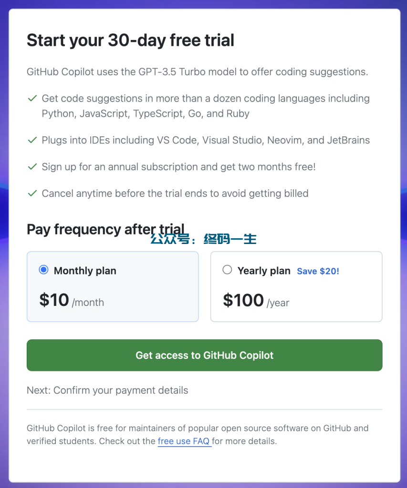
Task: Click the checkmark icon beside coding languages bullet
Action: tap(32, 98)
